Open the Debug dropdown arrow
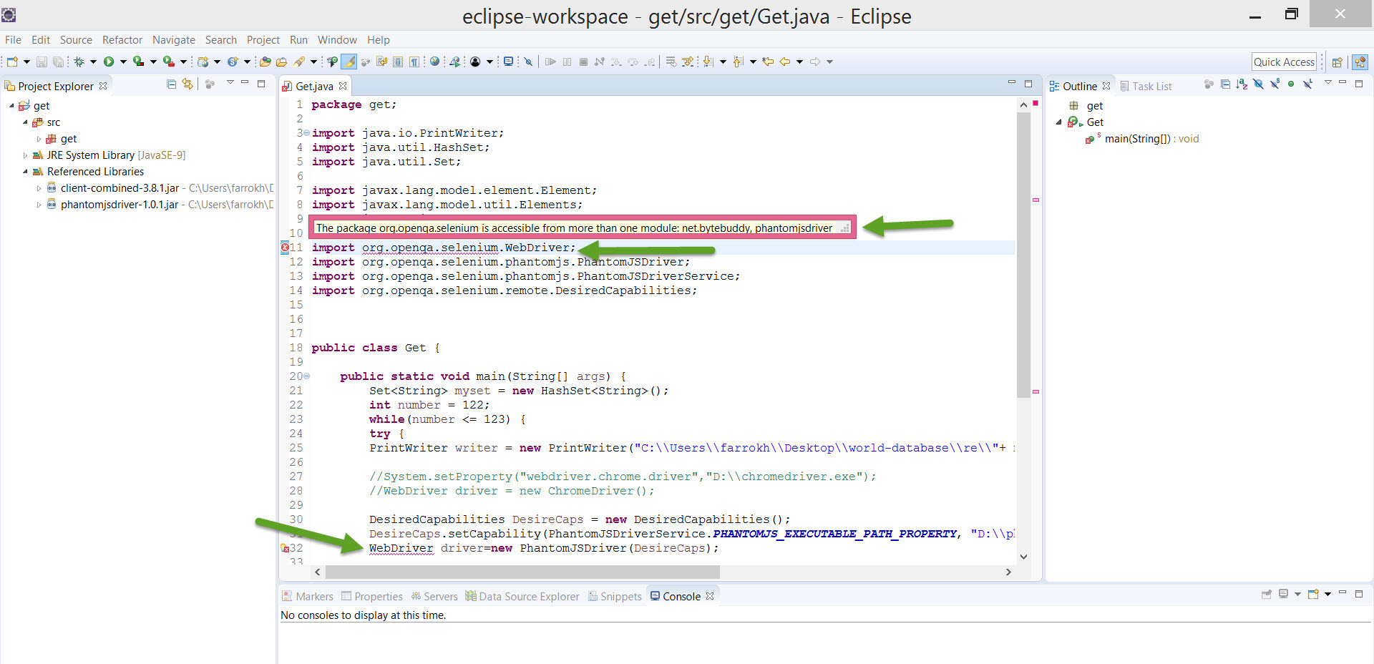Image resolution: width=1374 pixels, height=664 pixels. pos(93,62)
